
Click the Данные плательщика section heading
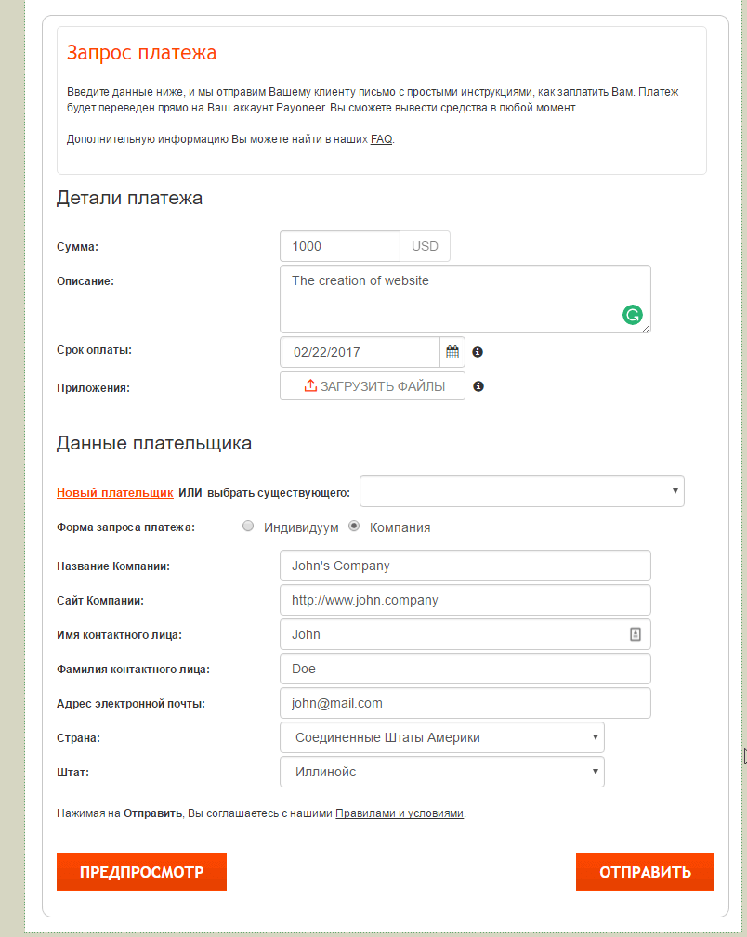(x=153, y=443)
